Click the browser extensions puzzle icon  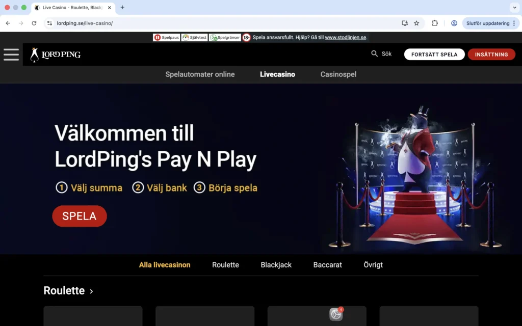pyautogui.click(x=434, y=23)
